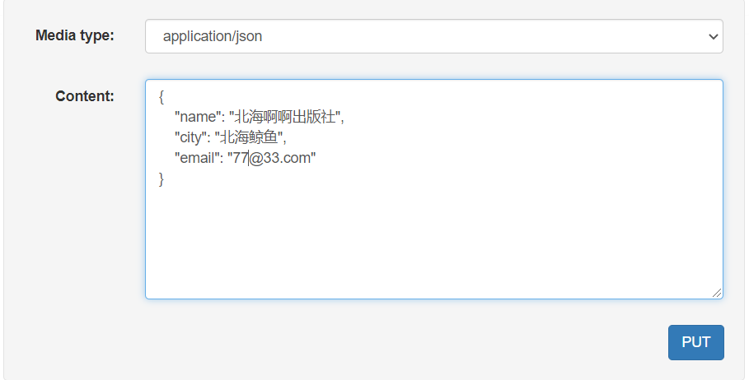
Task: Open the Media type dropdown
Action: pyautogui.click(x=433, y=36)
